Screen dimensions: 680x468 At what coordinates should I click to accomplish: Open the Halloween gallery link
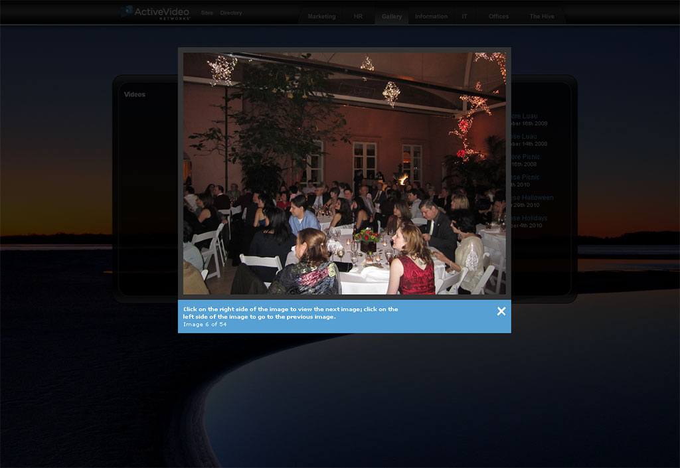click(533, 198)
